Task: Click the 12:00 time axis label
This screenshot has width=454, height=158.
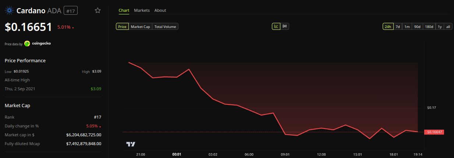Action: click(322, 154)
